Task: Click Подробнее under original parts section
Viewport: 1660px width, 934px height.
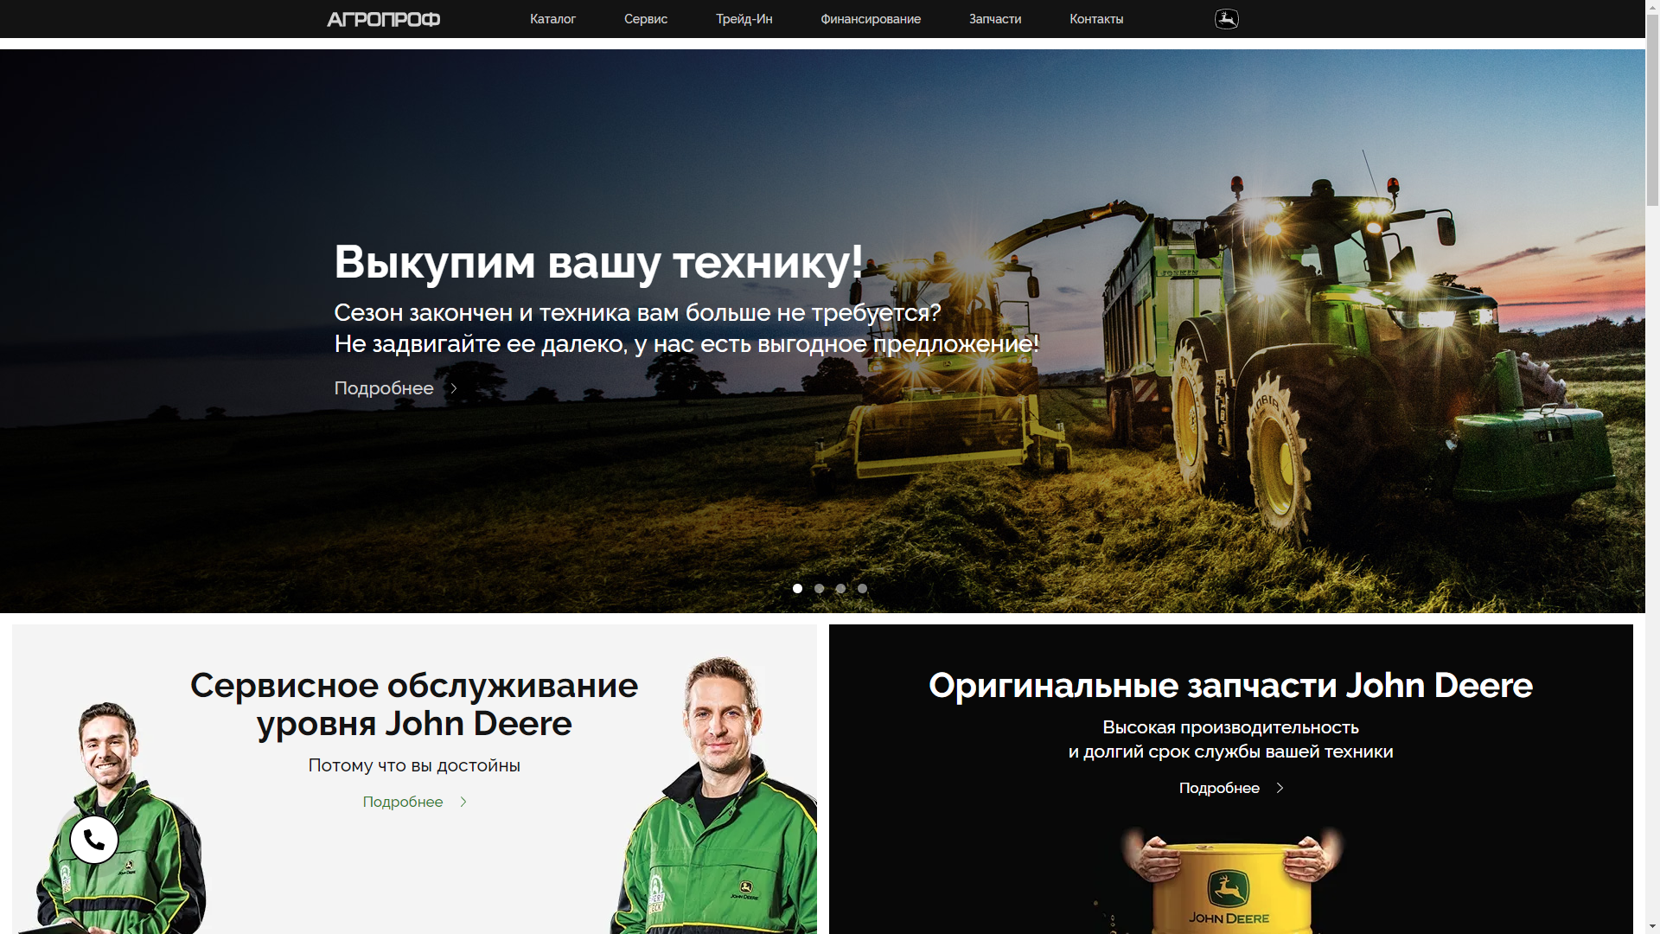Action: click(x=1219, y=788)
